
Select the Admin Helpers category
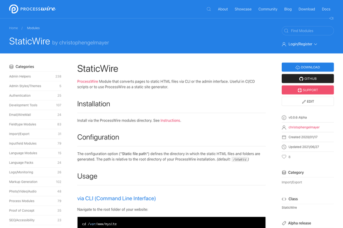click(35, 77)
